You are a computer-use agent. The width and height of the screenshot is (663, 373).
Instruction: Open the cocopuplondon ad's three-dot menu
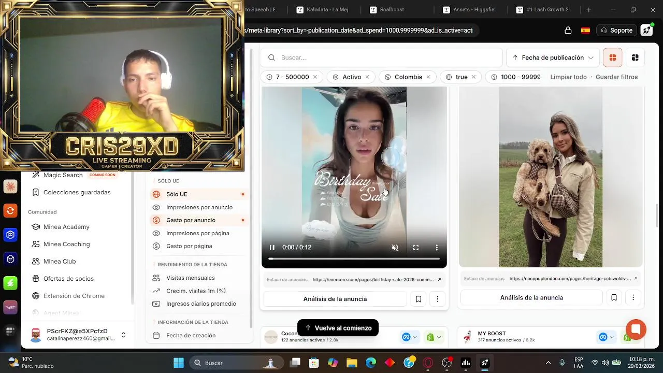[x=633, y=298]
